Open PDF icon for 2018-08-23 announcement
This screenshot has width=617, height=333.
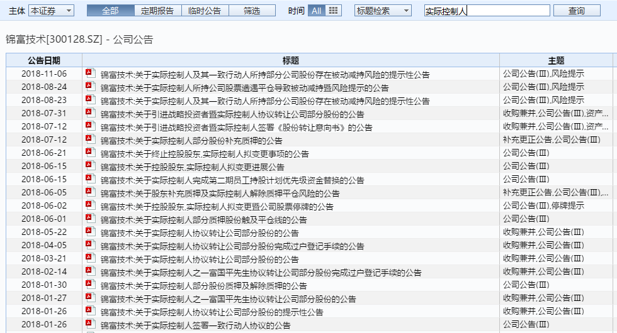91,99
